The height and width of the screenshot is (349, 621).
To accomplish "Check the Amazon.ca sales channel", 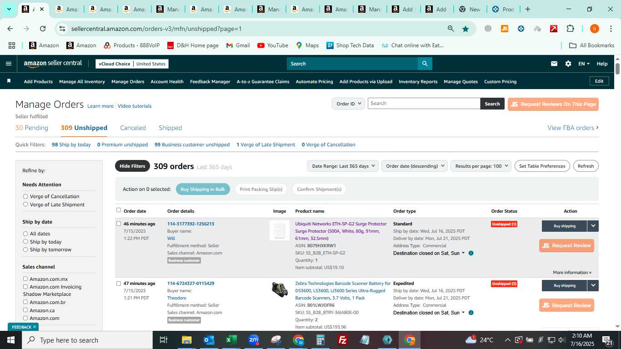I will pos(25,310).
